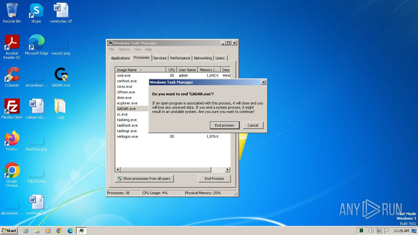Sort by the User Name column header

(x=187, y=70)
